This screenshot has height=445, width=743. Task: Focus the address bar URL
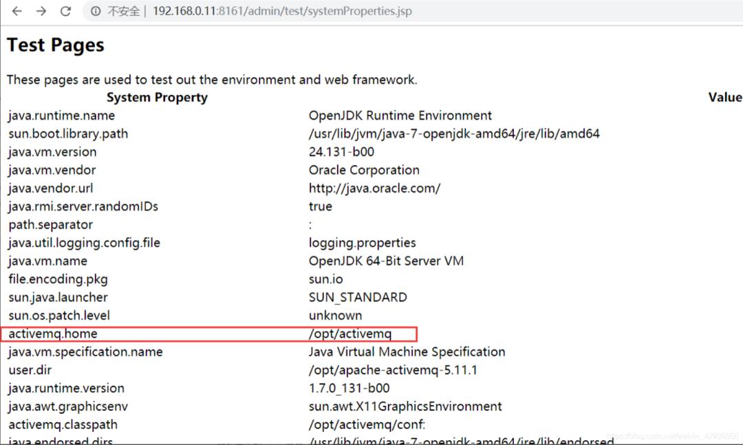point(282,12)
